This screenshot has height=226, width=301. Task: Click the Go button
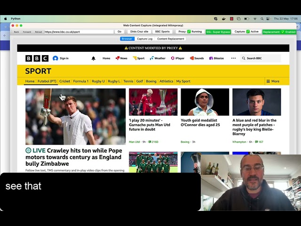[x=119, y=32]
